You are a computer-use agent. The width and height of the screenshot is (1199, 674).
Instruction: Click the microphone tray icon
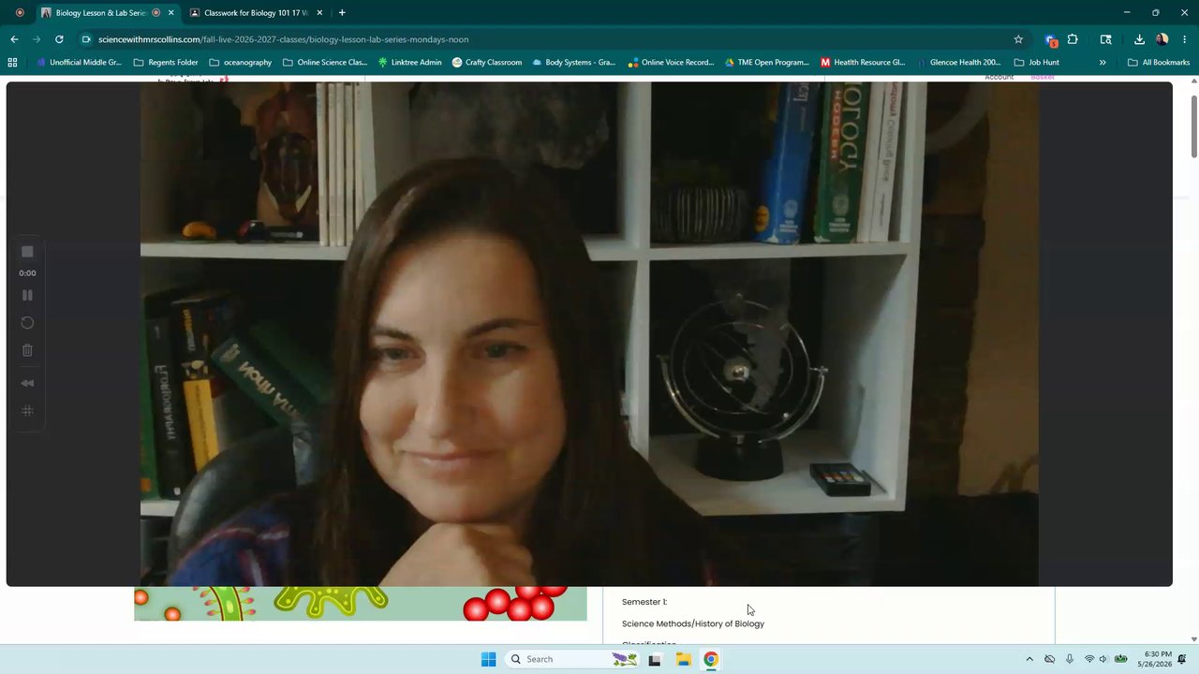pos(1069,659)
